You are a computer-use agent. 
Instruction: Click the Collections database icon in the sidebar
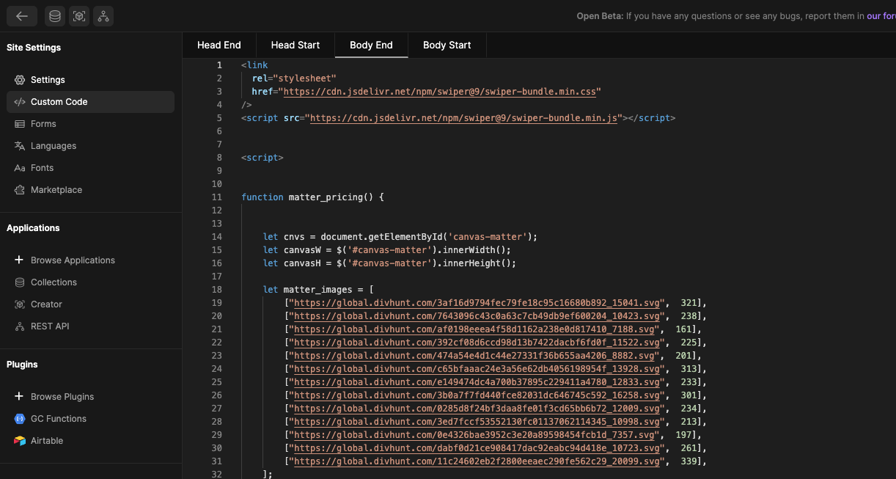click(20, 282)
